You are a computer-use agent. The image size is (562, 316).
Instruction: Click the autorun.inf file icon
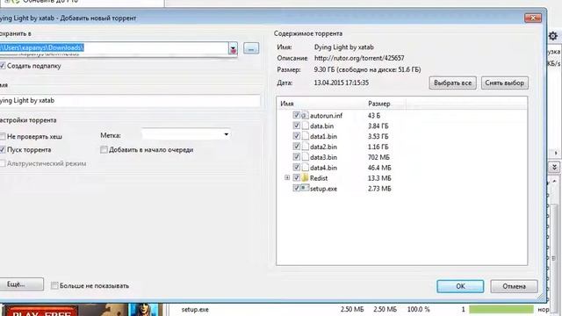click(x=305, y=115)
